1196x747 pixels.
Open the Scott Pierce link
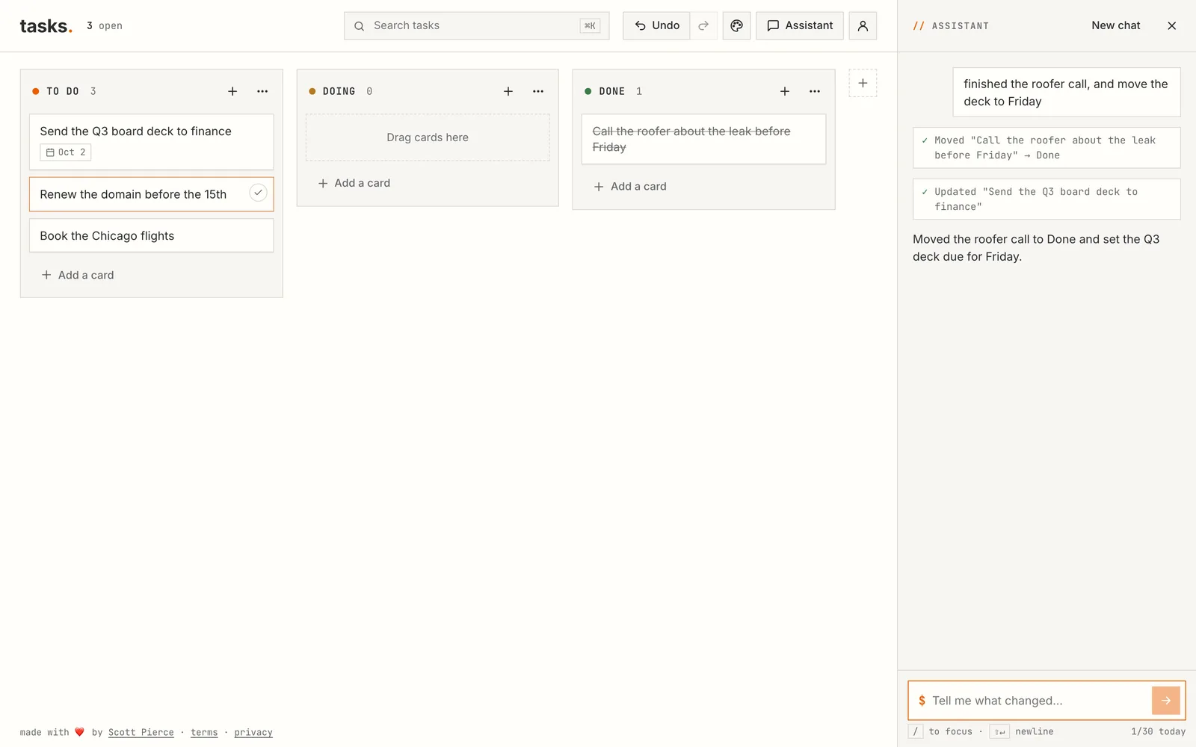pyautogui.click(x=141, y=732)
